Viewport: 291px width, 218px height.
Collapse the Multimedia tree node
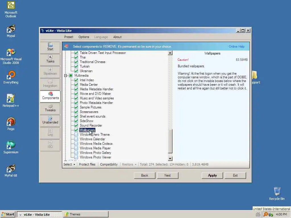(66, 76)
